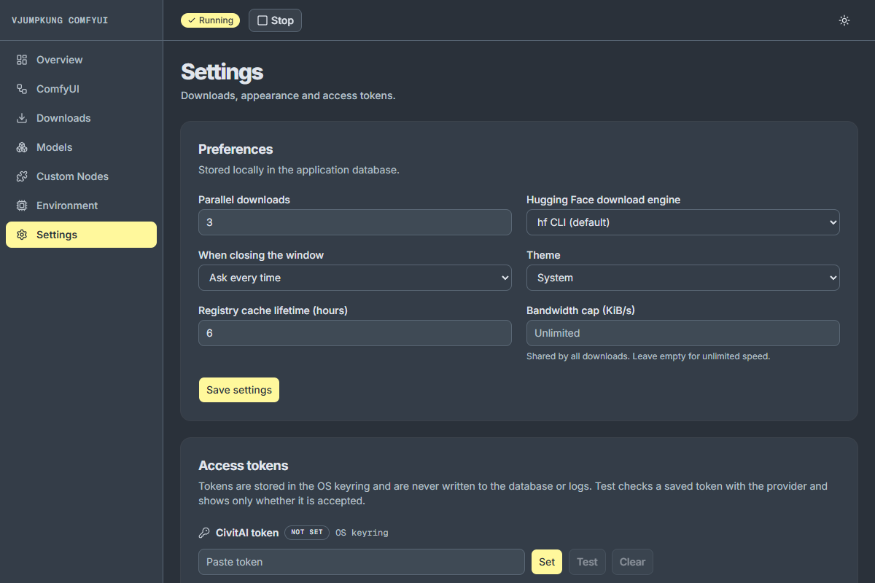Click the Custom Nodes puzzle icon
The image size is (875, 583).
(22, 176)
